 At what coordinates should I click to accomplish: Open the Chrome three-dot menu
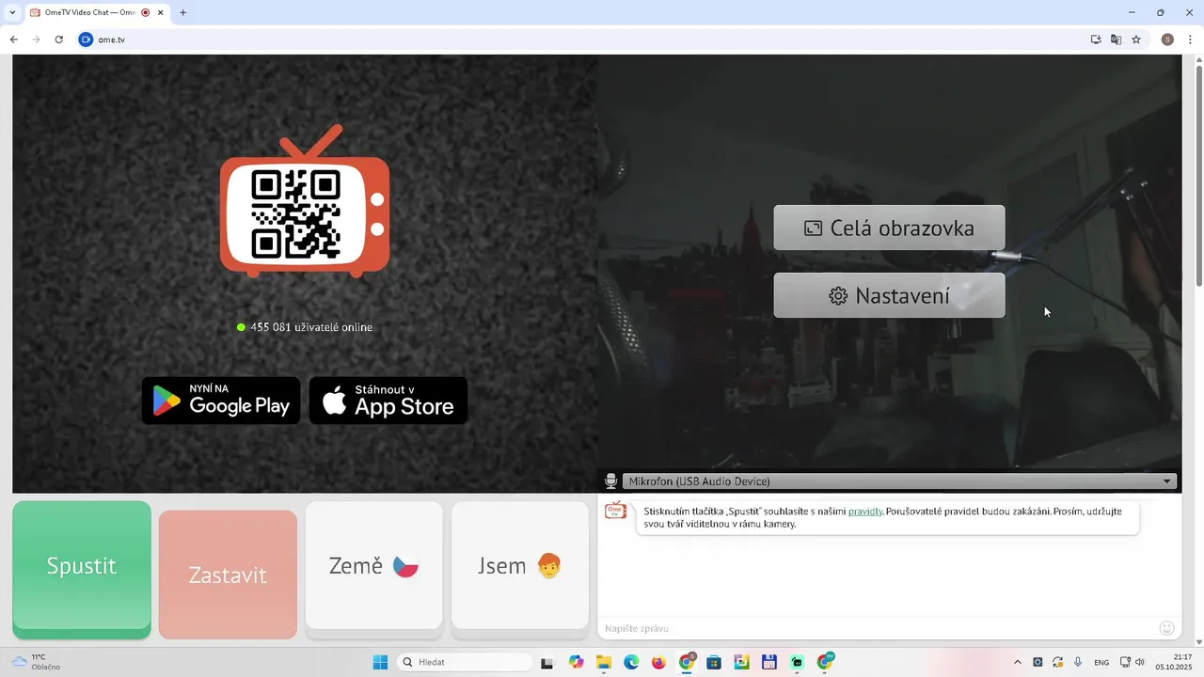[1191, 39]
